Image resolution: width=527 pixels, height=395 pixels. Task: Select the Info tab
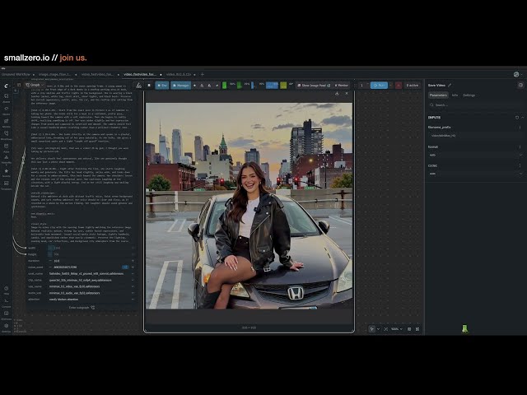pyautogui.click(x=455, y=95)
